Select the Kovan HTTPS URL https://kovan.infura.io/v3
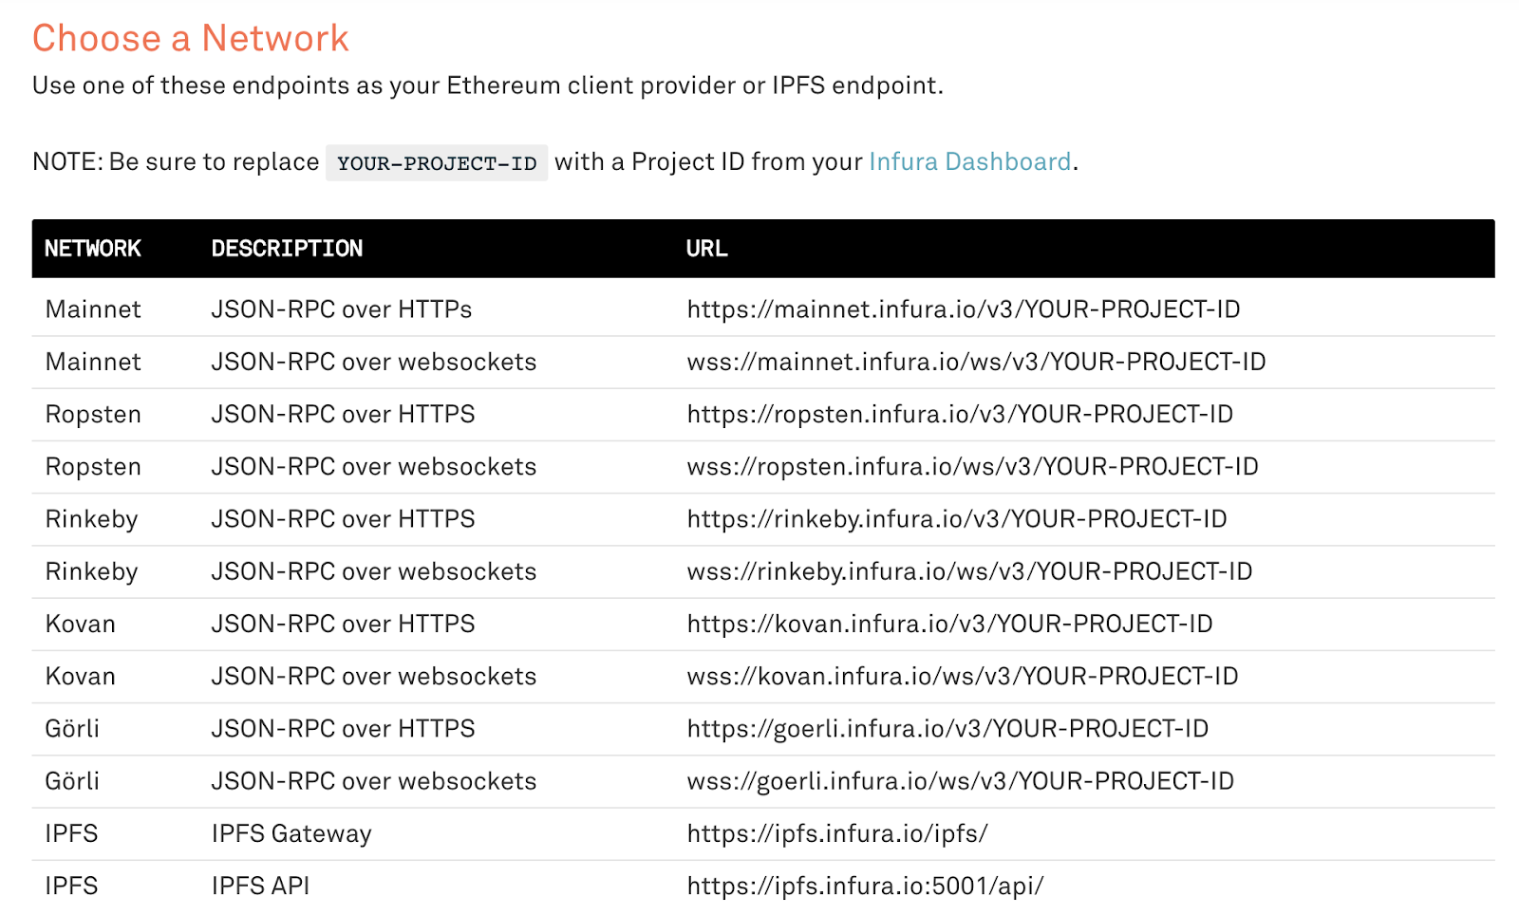 [950, 624]
